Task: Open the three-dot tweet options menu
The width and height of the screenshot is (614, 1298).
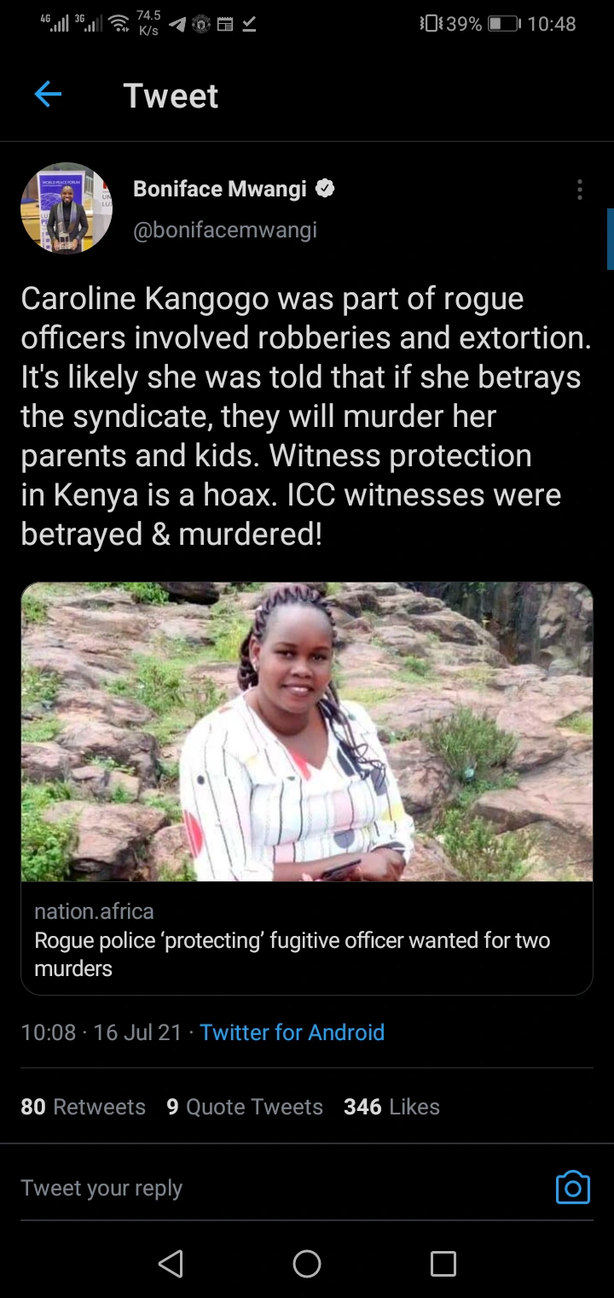Action: pyautogui.click(x=580, y=190)
